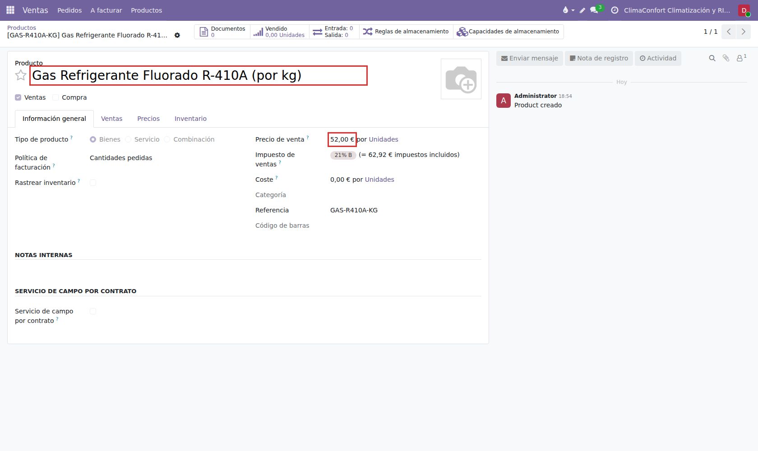
Task: Open Reglas de almacenamiento button
Action: (406, 32)
